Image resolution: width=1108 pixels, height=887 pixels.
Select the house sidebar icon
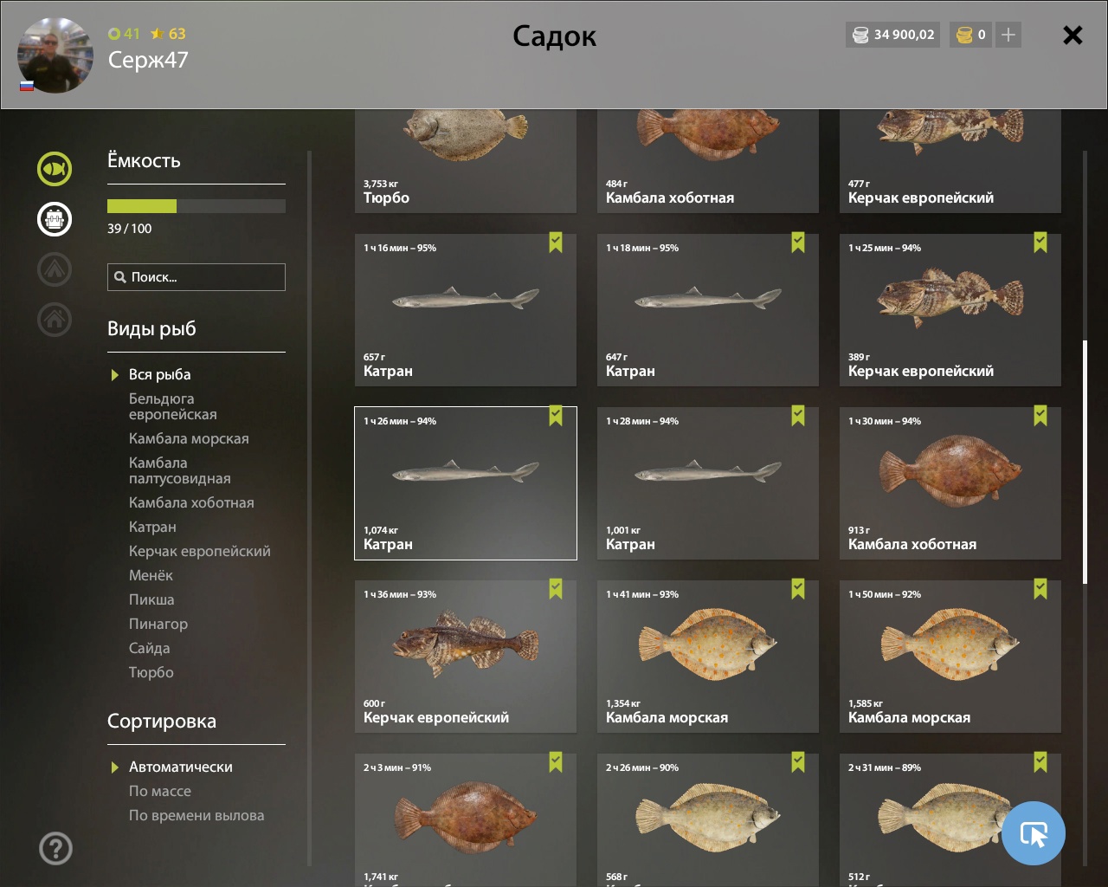tap(55, 320)
